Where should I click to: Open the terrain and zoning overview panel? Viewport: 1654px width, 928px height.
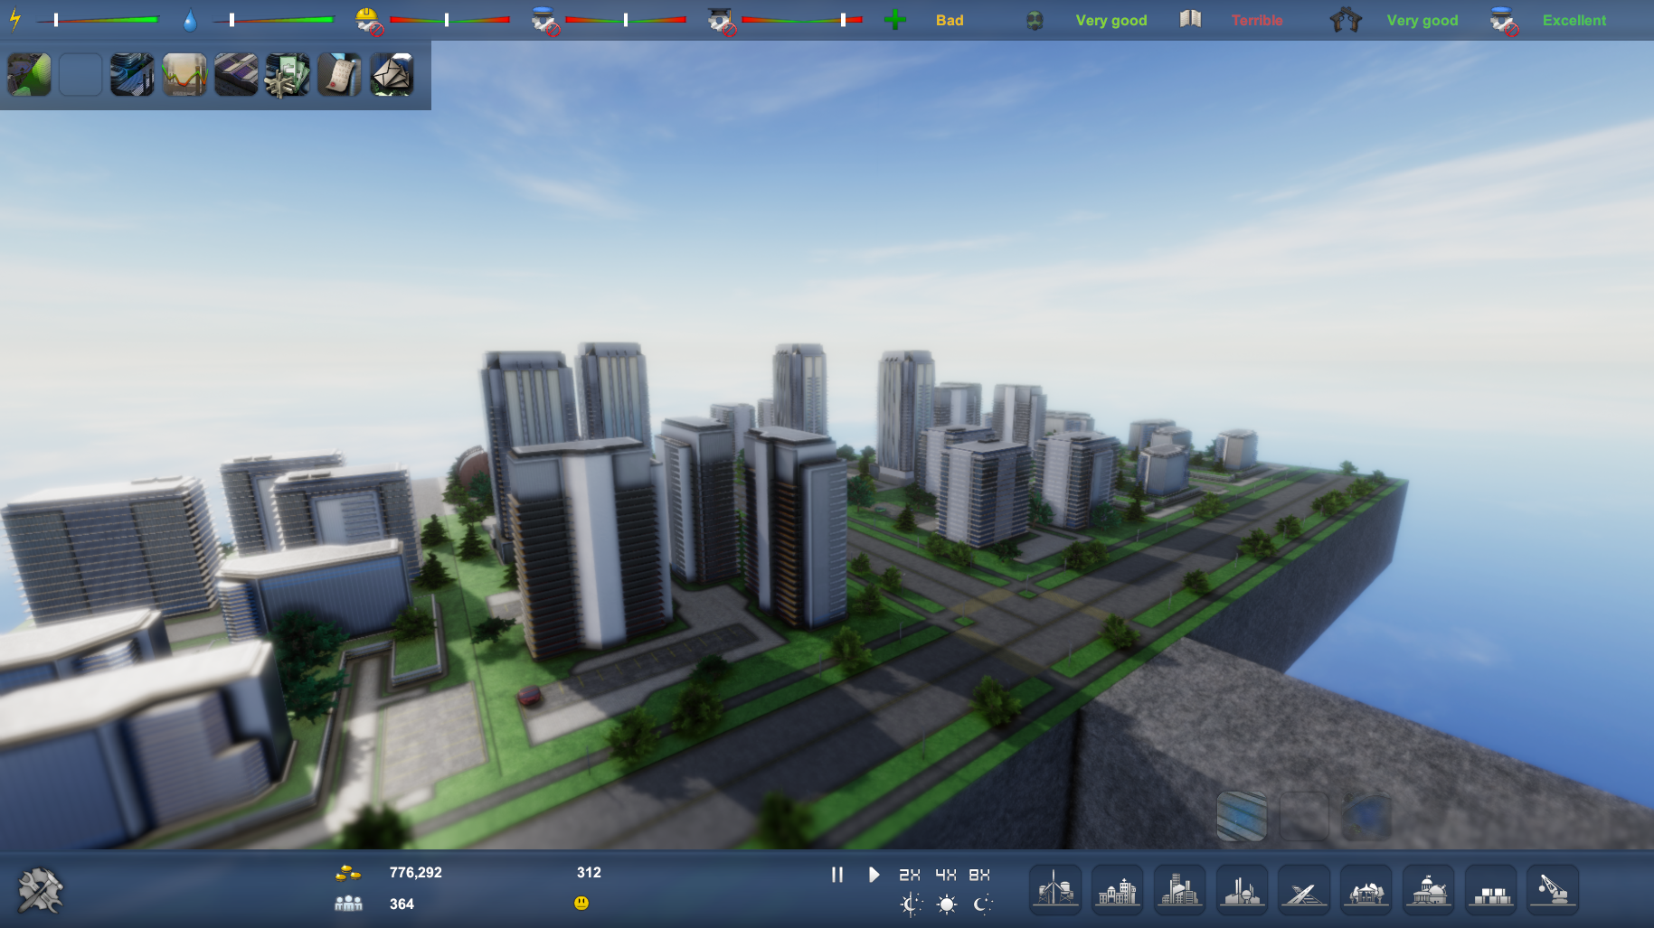(29, 75)
